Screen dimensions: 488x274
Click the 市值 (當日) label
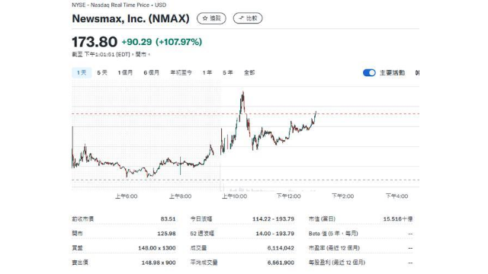[322, 219]
